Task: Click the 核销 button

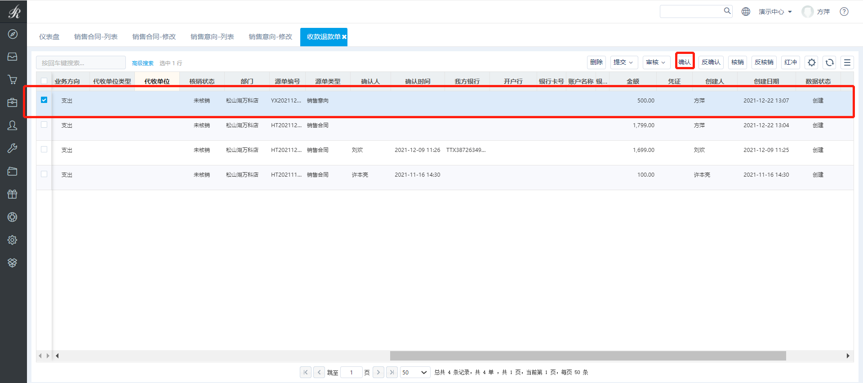Action: [738, 62]
